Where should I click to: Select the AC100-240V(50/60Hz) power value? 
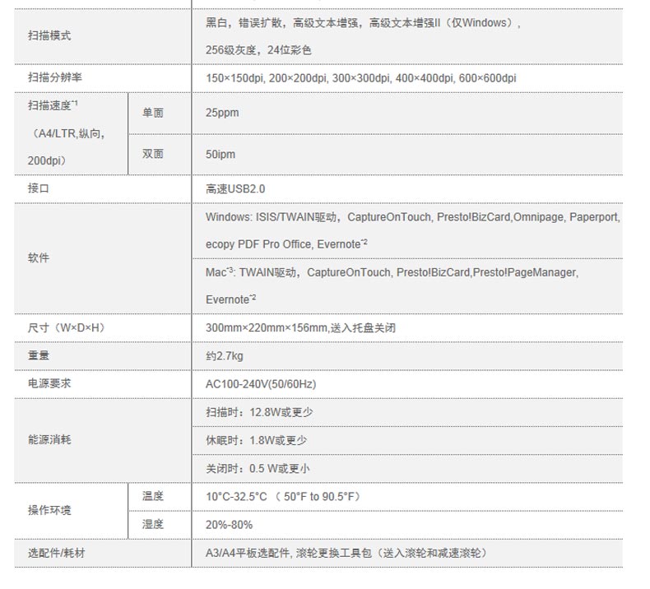click(260, 384)
